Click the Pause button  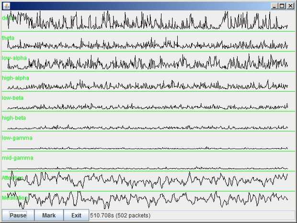coord(18,215)
